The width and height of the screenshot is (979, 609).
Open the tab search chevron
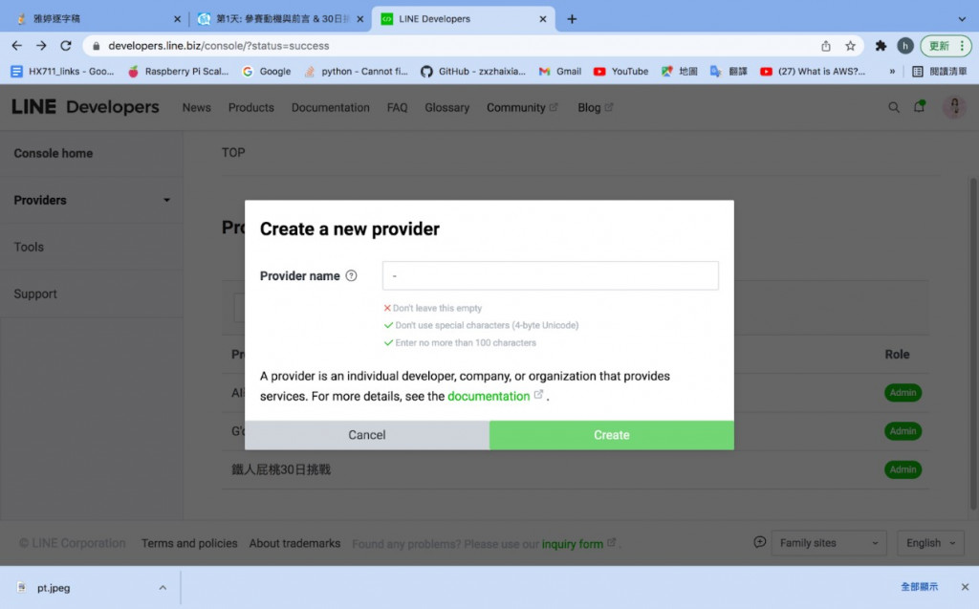click(x=962, y=19)
